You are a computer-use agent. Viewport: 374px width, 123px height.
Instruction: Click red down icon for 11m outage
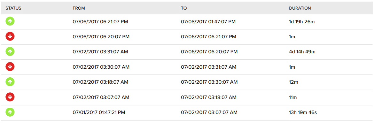click(x=10, y=97)
